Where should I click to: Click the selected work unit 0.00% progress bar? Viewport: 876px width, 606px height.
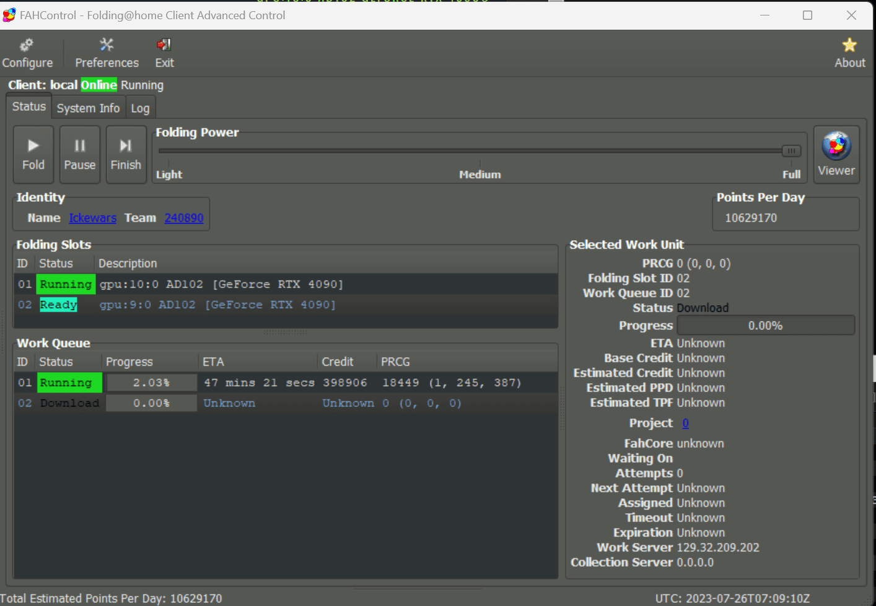[766, 326]
